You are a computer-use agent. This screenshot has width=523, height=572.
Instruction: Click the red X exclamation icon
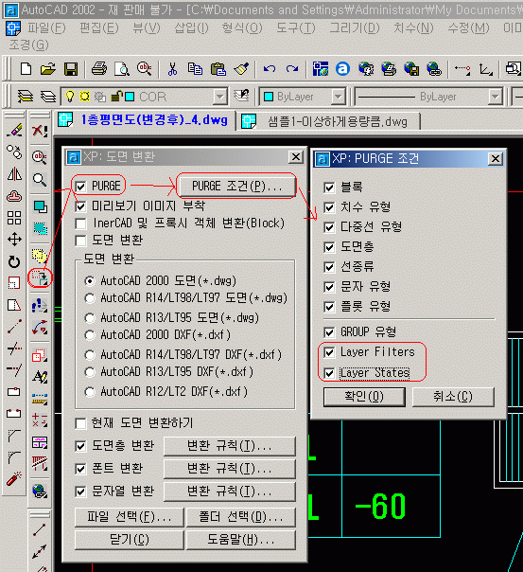(x=40, y=131)
